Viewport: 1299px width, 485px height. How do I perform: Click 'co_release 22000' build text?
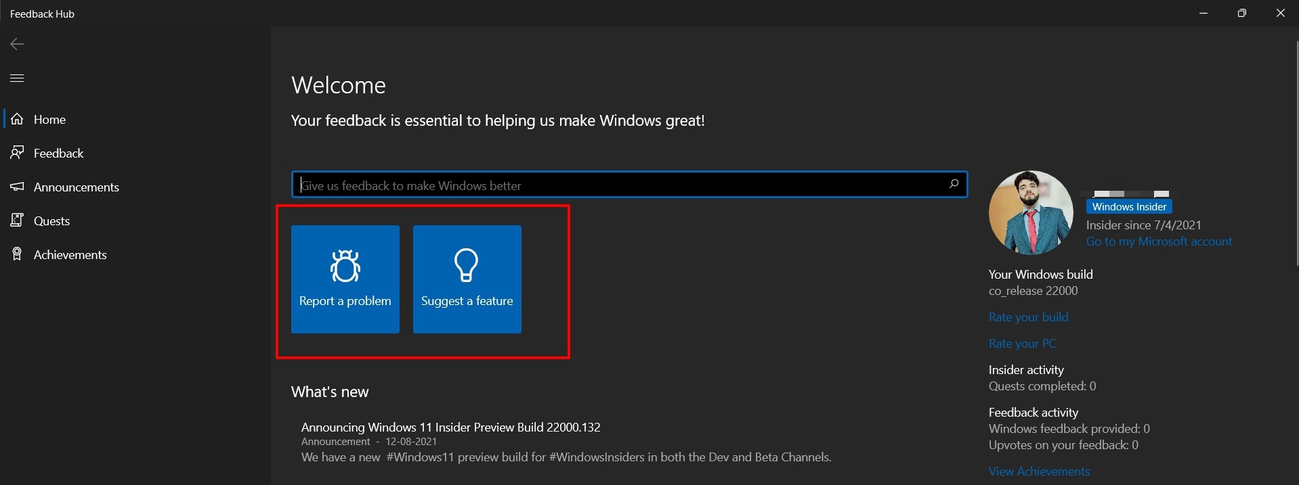tap(1033, 291)
